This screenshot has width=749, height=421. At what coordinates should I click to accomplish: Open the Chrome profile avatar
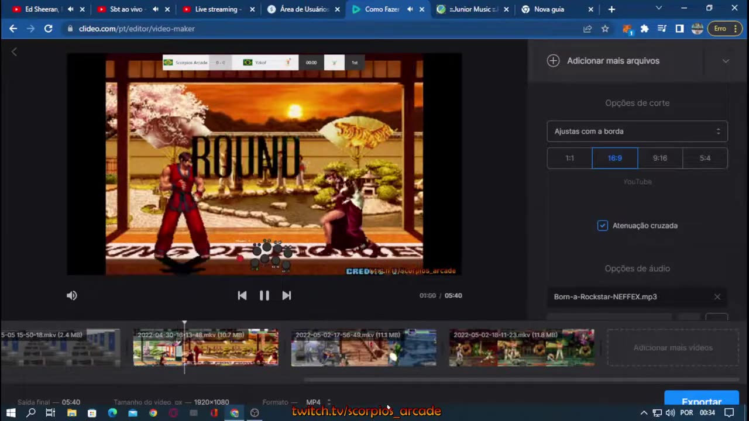pyautogui.click(x=697, y=29)
